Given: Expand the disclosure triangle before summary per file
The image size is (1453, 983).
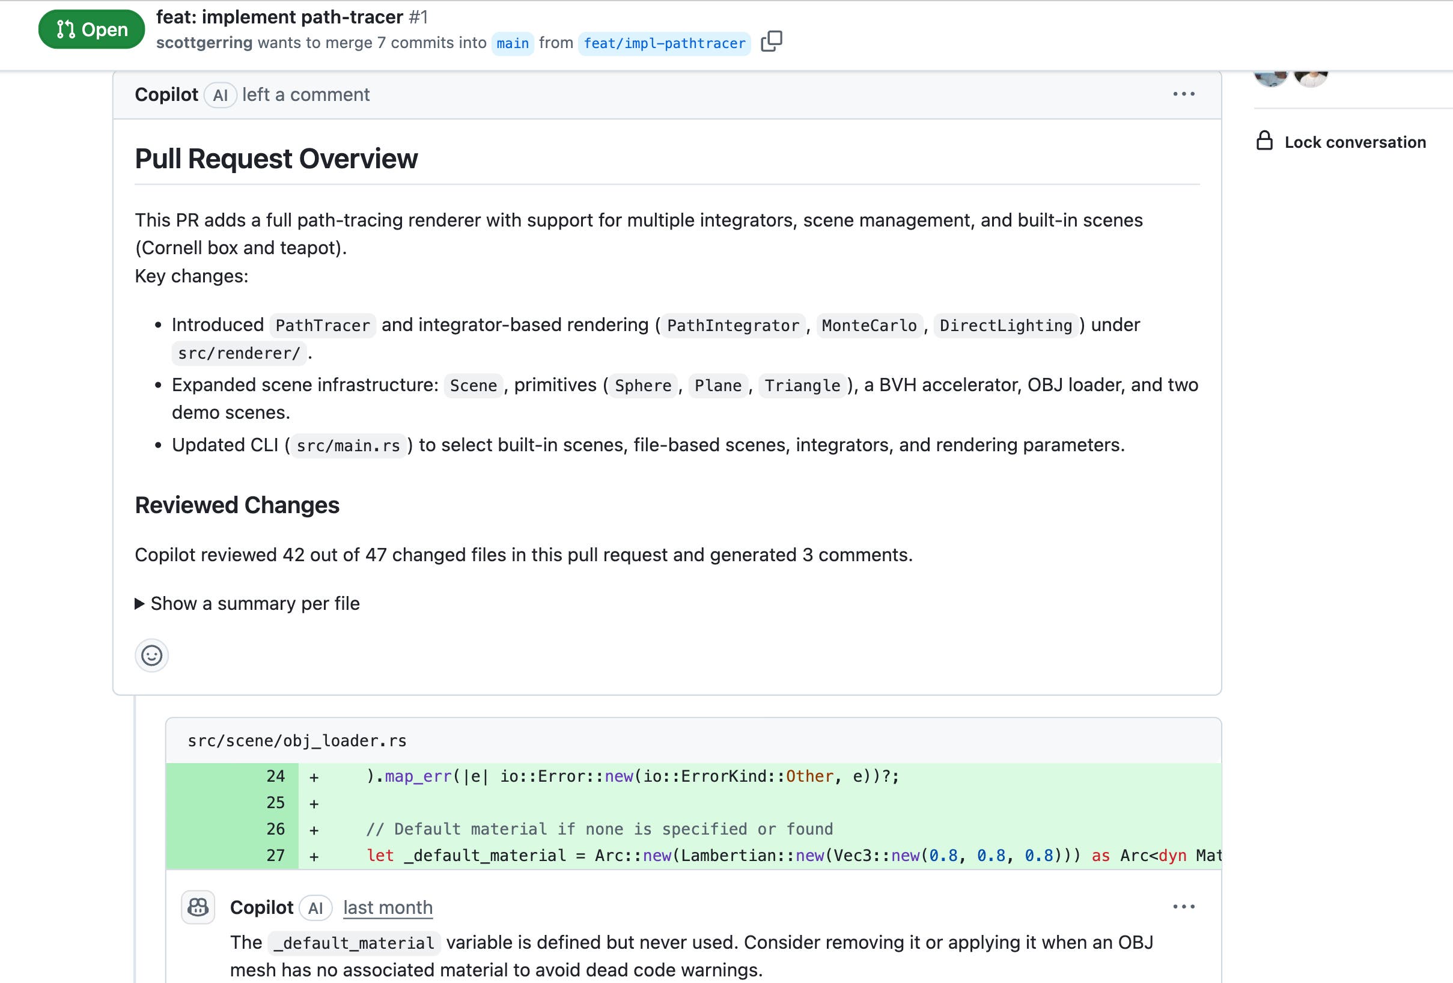Looking at the screenshot, I should (139, 603).
